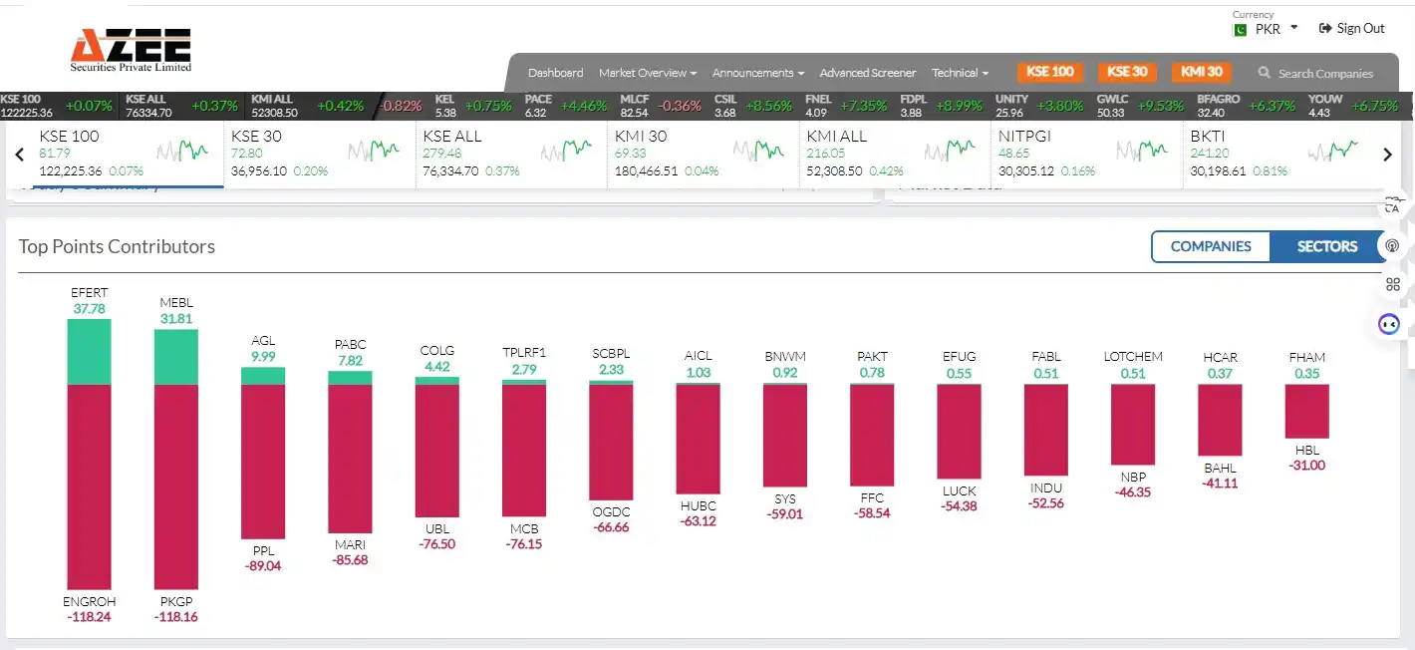The width and height of the screenshot is (1415, 650).
Task: Switch to COMPANIES view
Action: pyautogui.click(x=1211, y=246)
